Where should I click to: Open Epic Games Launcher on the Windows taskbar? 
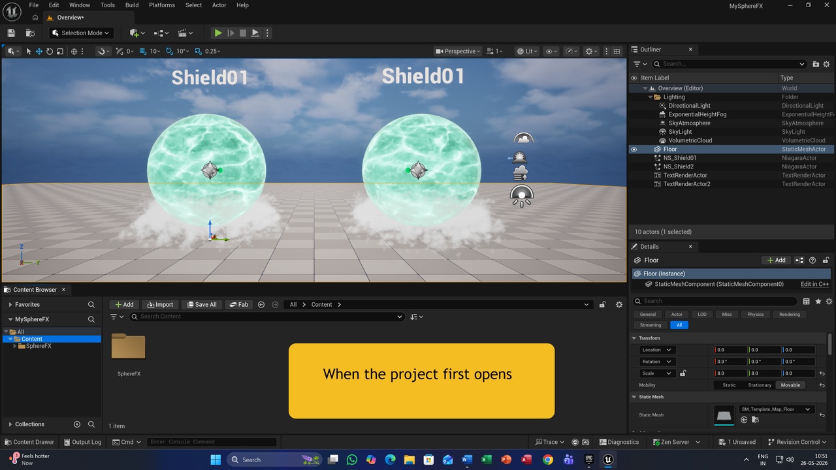588,460
